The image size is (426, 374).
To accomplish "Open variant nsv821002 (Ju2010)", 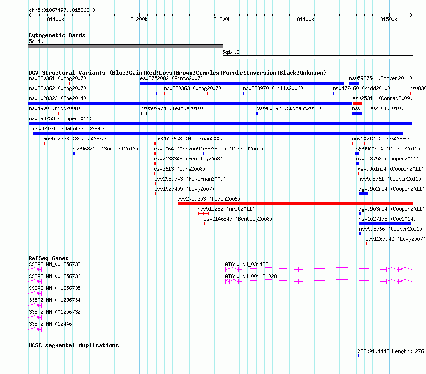I will pyautogui.click(x=378, y=108).
